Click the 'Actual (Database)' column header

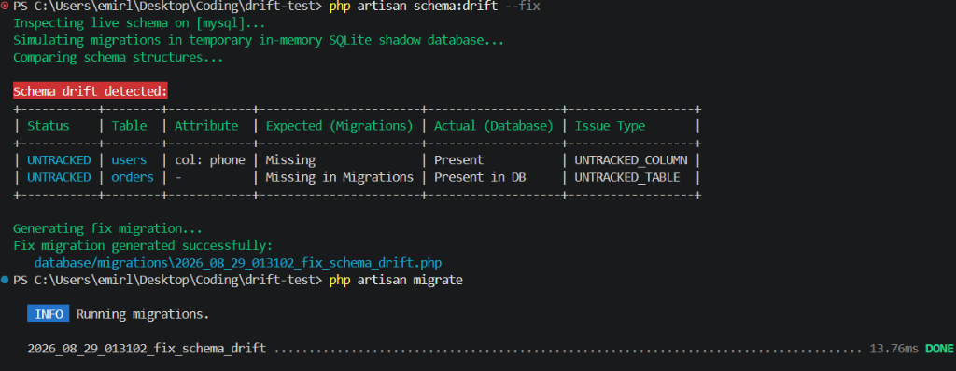coord(493,126)
